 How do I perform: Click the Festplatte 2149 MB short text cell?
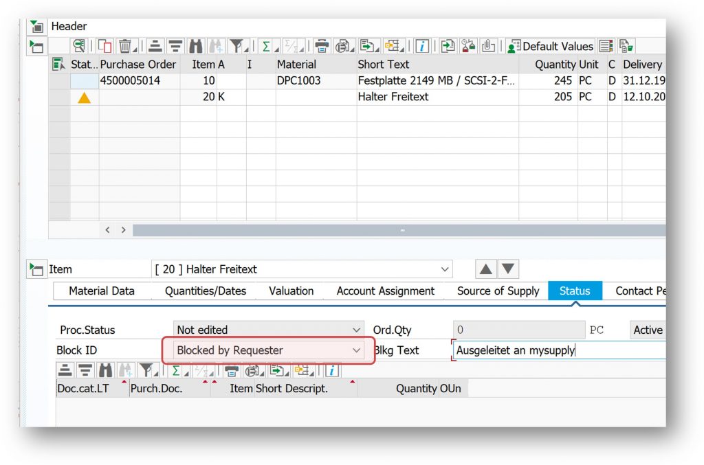[437, 81]
